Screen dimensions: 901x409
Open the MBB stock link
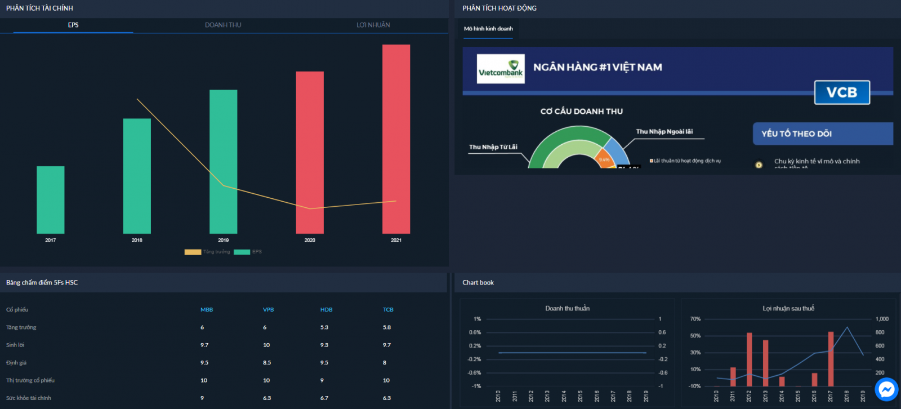point(207,310)
